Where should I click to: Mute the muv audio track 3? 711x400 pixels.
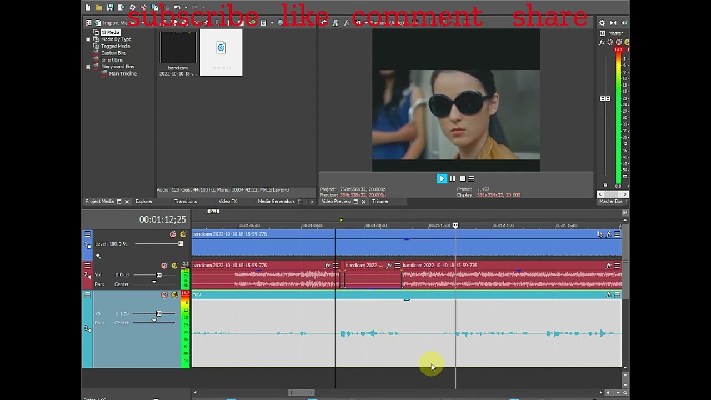pyautogui.click(x=164, y=295)
